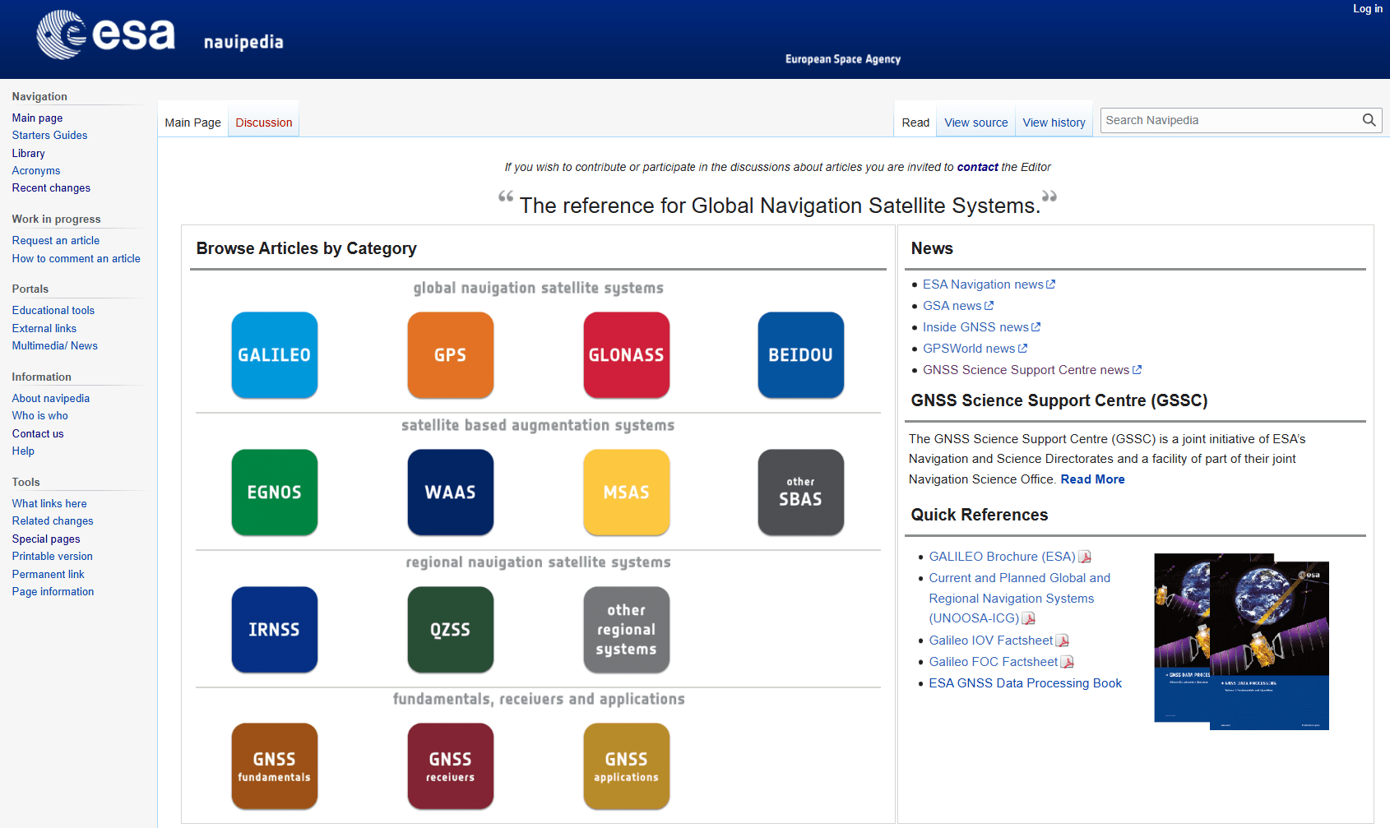Click the search magnifier icon

pos(1368,120)
